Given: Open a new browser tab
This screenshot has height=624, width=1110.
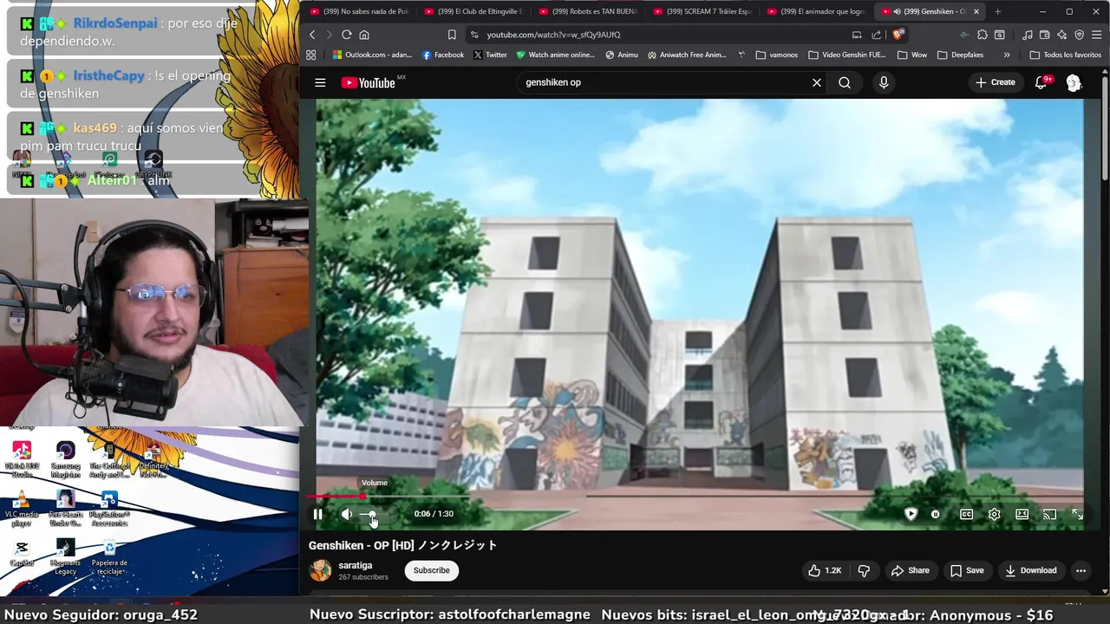Looking at the screenshot, I should (997, 11).
